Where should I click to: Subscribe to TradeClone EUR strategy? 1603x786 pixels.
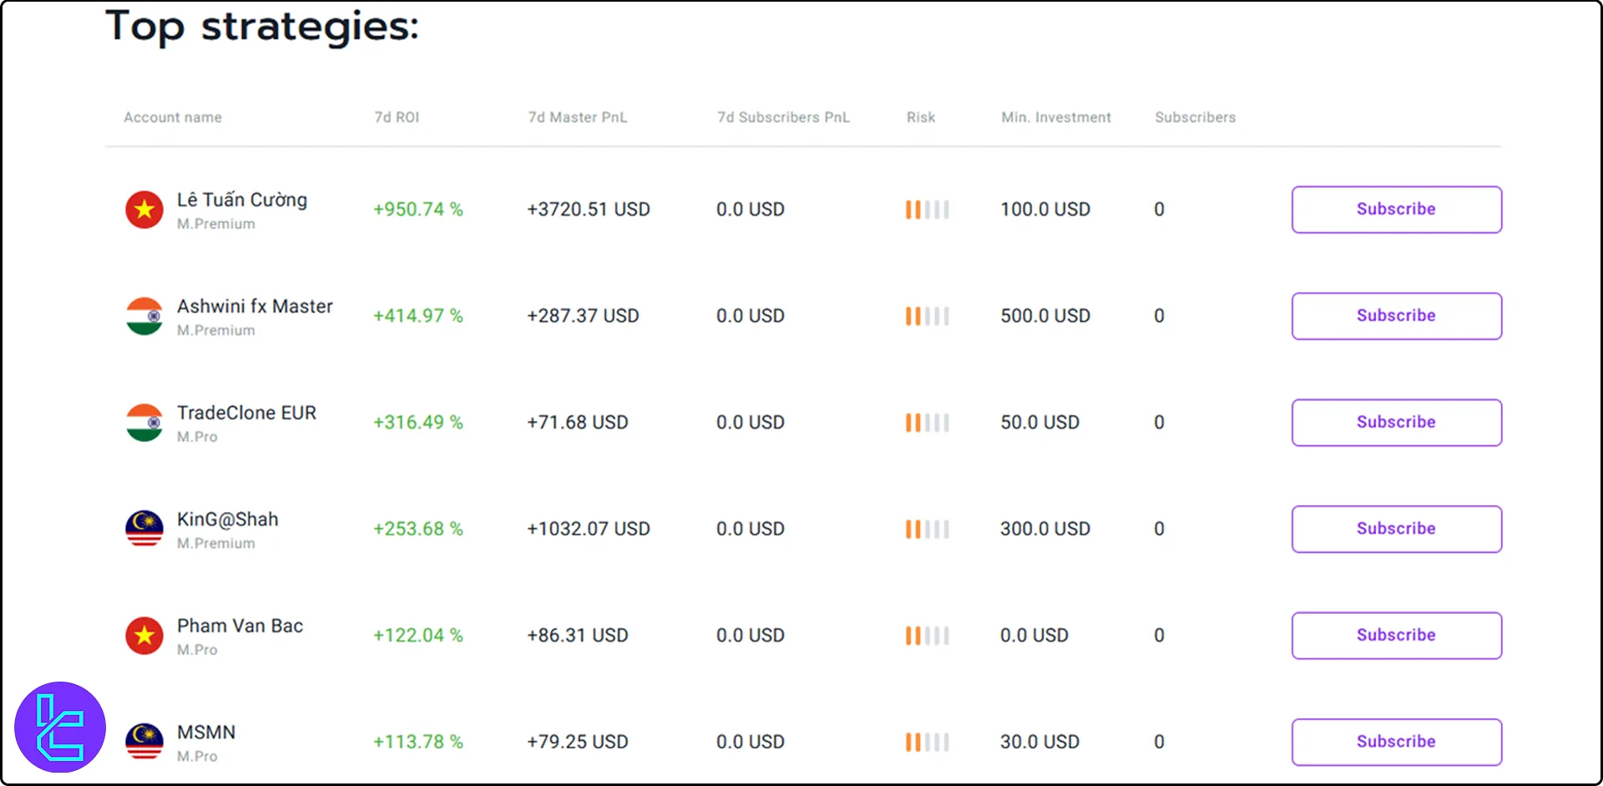[x=1397, y=423]
